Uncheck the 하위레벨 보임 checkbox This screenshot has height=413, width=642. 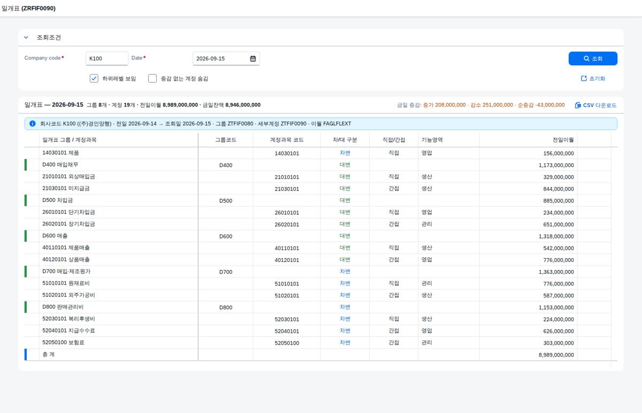[94, 78]
